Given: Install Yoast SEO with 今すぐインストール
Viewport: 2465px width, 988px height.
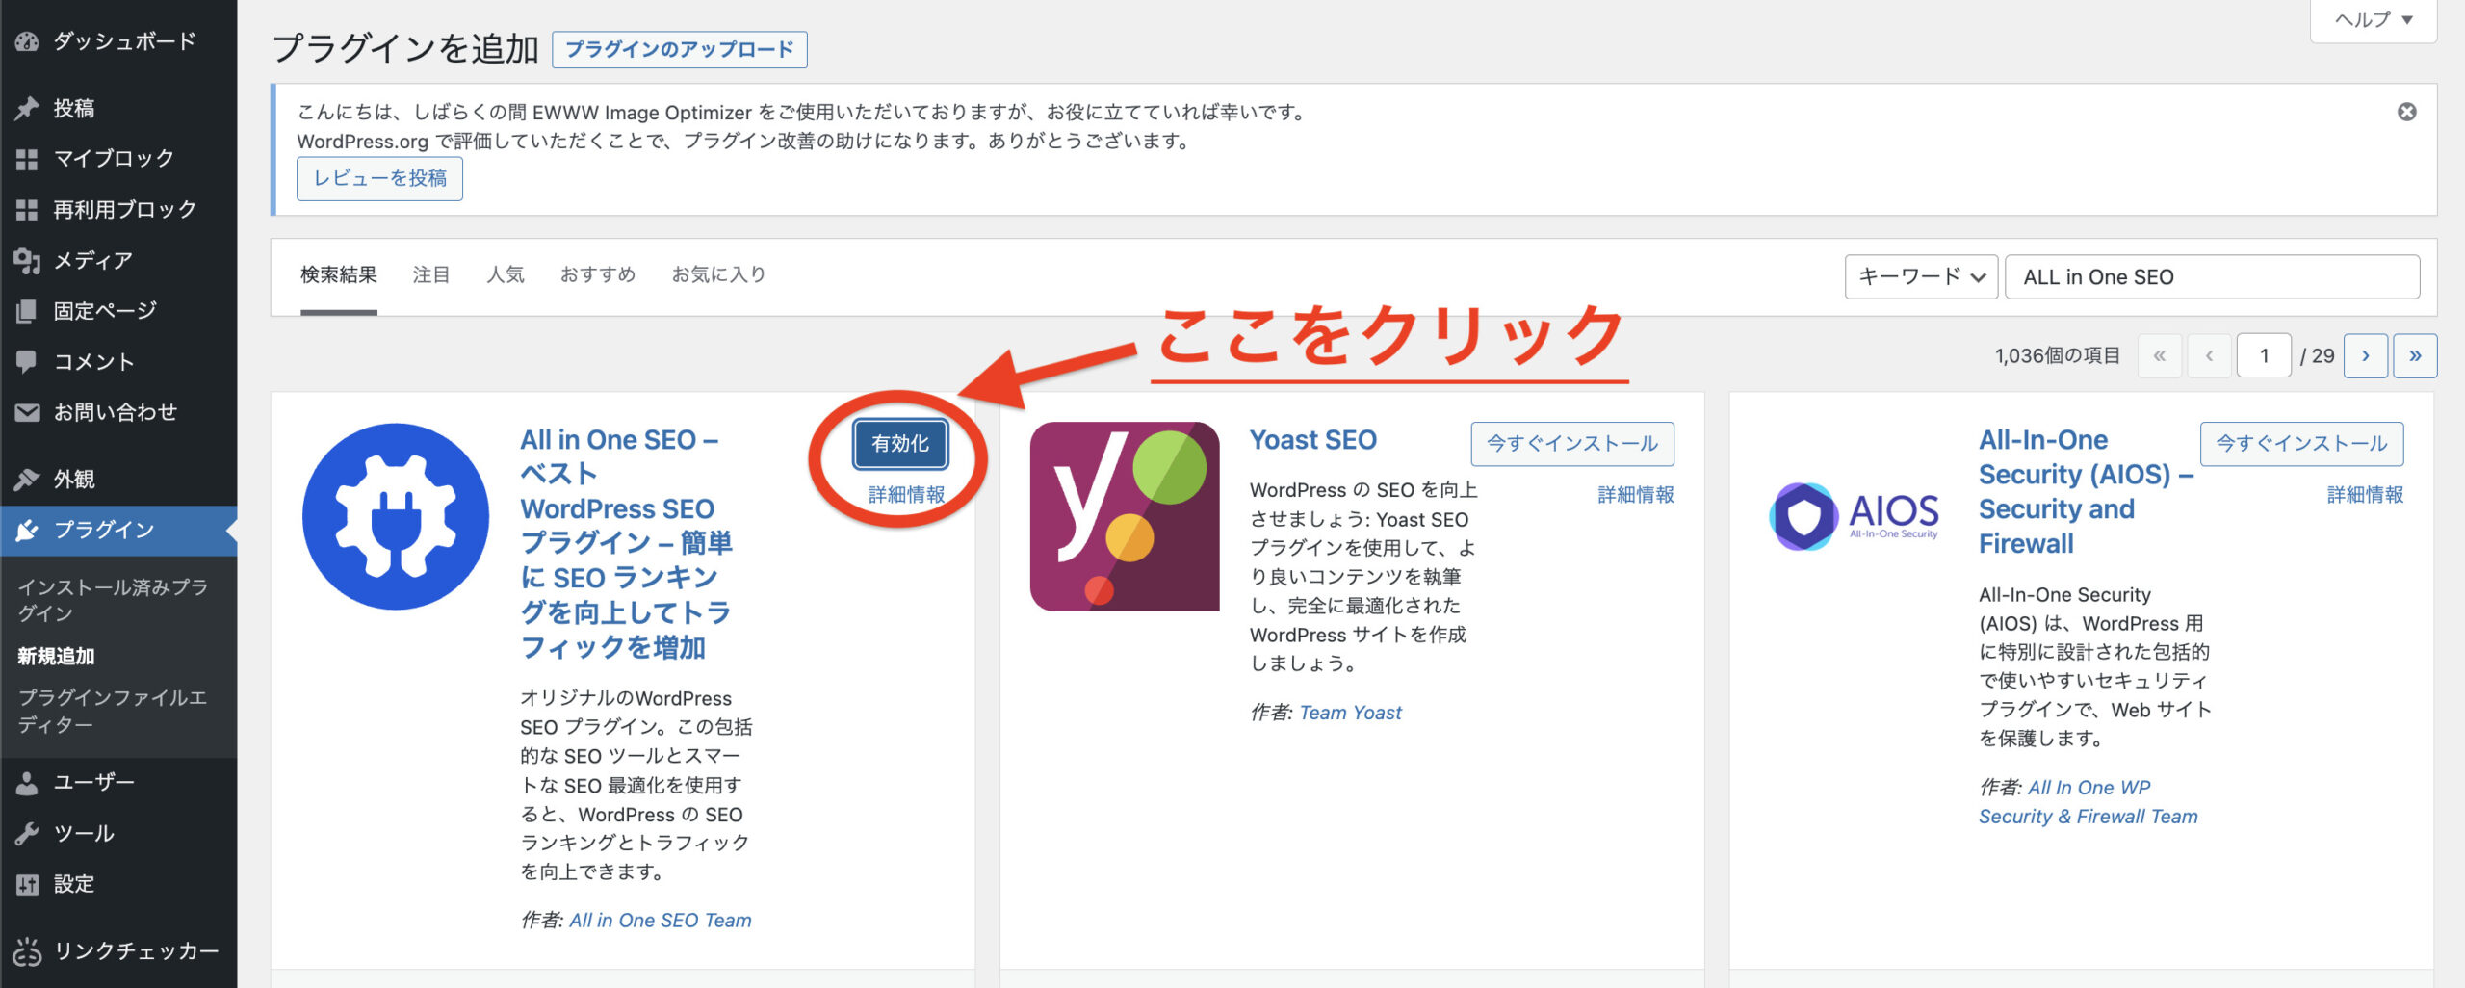Looking at the screenshot, I should point(1572,444).
